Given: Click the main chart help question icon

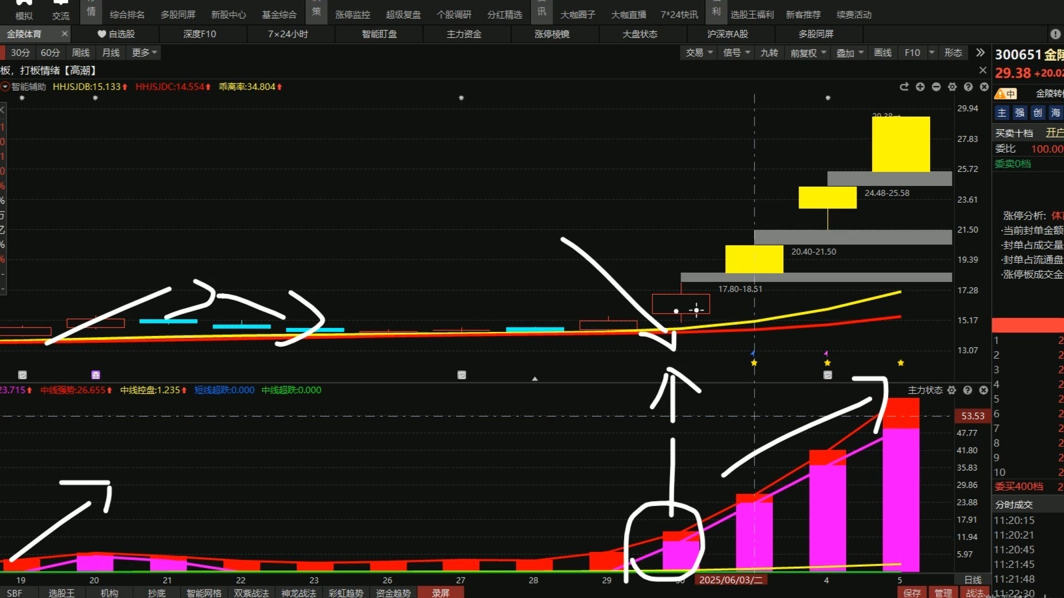Looking at the screenshot, I should pos(968,87).
